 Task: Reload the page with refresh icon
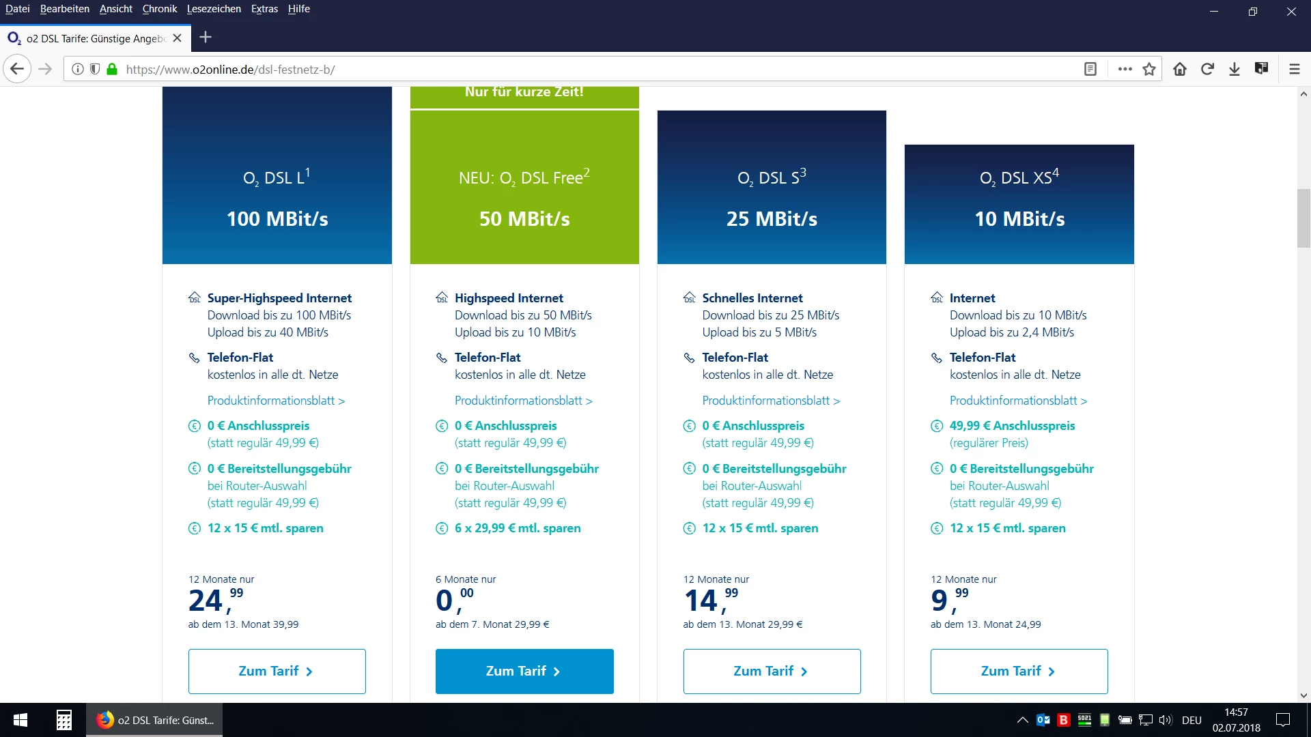[1207, 69]
